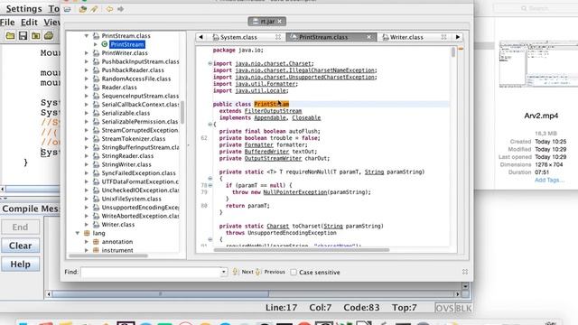578x325 pixels.
Task: Expand the PrintWriter.class node
Action: tap(87, 53)
